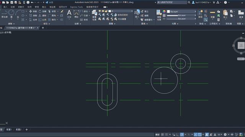This screenshot has width=245, height=137.
Task: Open the Express Tools ribbon tab
Action: 77,7
